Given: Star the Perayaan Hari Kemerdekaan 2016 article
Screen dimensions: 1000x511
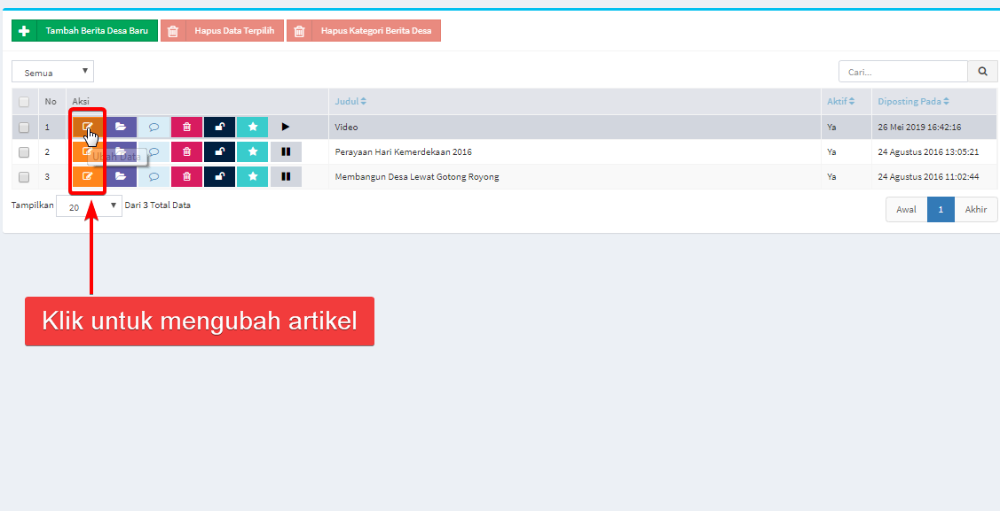Looking at the screenshot, I should click(x=253, y=151).
